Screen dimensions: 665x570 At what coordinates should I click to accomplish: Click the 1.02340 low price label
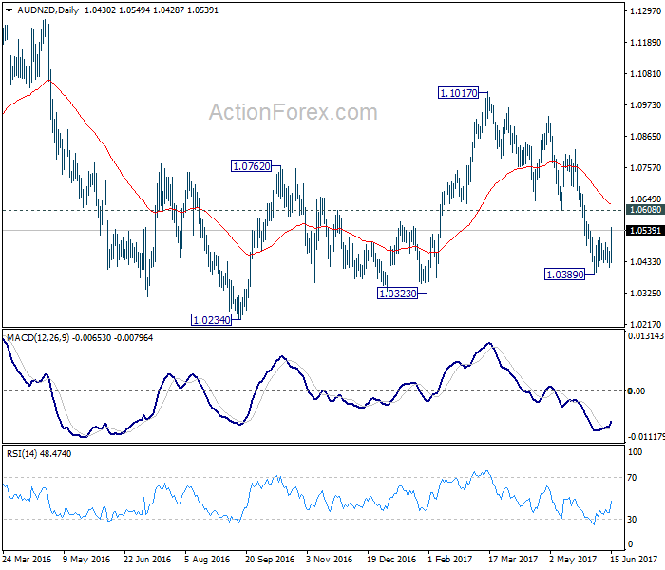(x=211, y=320)
